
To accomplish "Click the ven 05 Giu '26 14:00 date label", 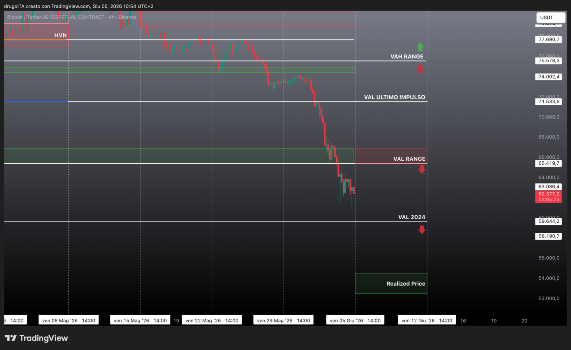I will (355, 321).
